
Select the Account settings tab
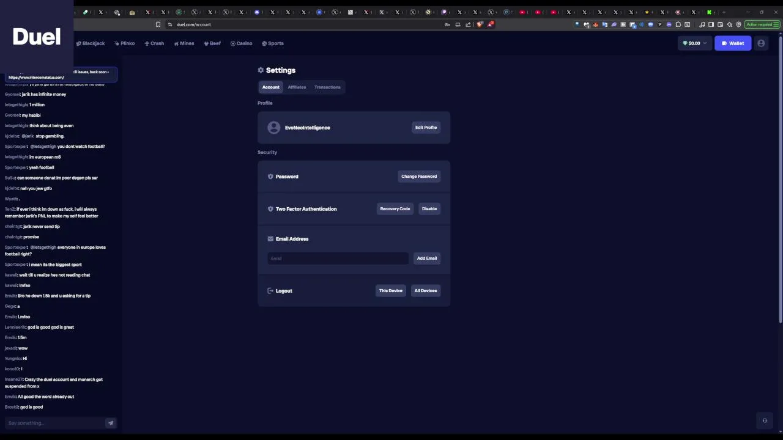271,87
